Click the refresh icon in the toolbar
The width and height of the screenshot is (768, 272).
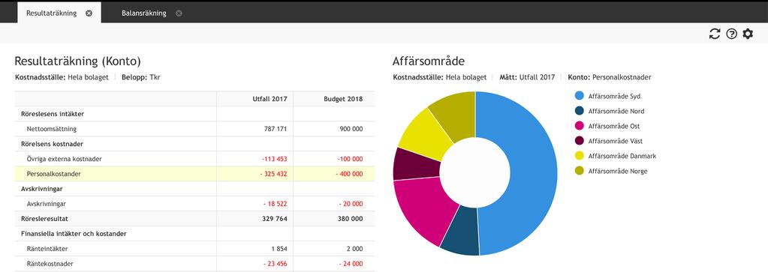[x=715, y=34]
